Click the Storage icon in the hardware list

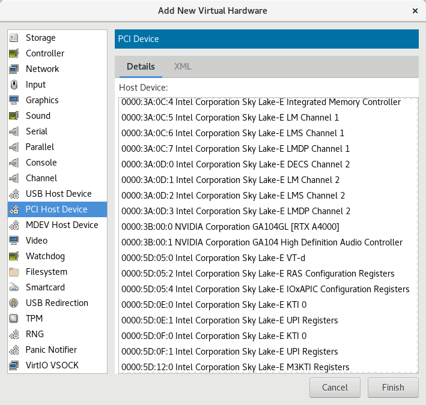[x=14, y=38]
